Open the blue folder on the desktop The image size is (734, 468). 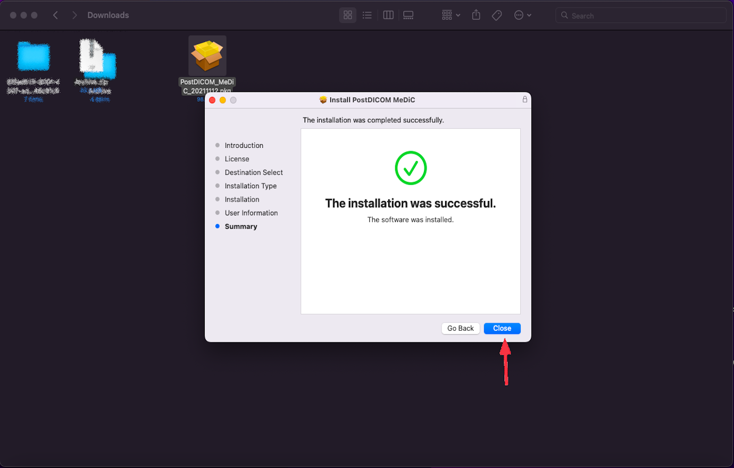coord(33,55)
